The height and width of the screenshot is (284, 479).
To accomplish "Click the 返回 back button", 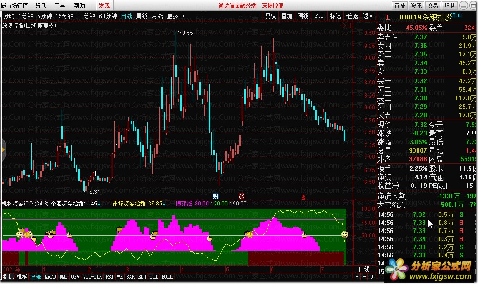I will point(368,16).
